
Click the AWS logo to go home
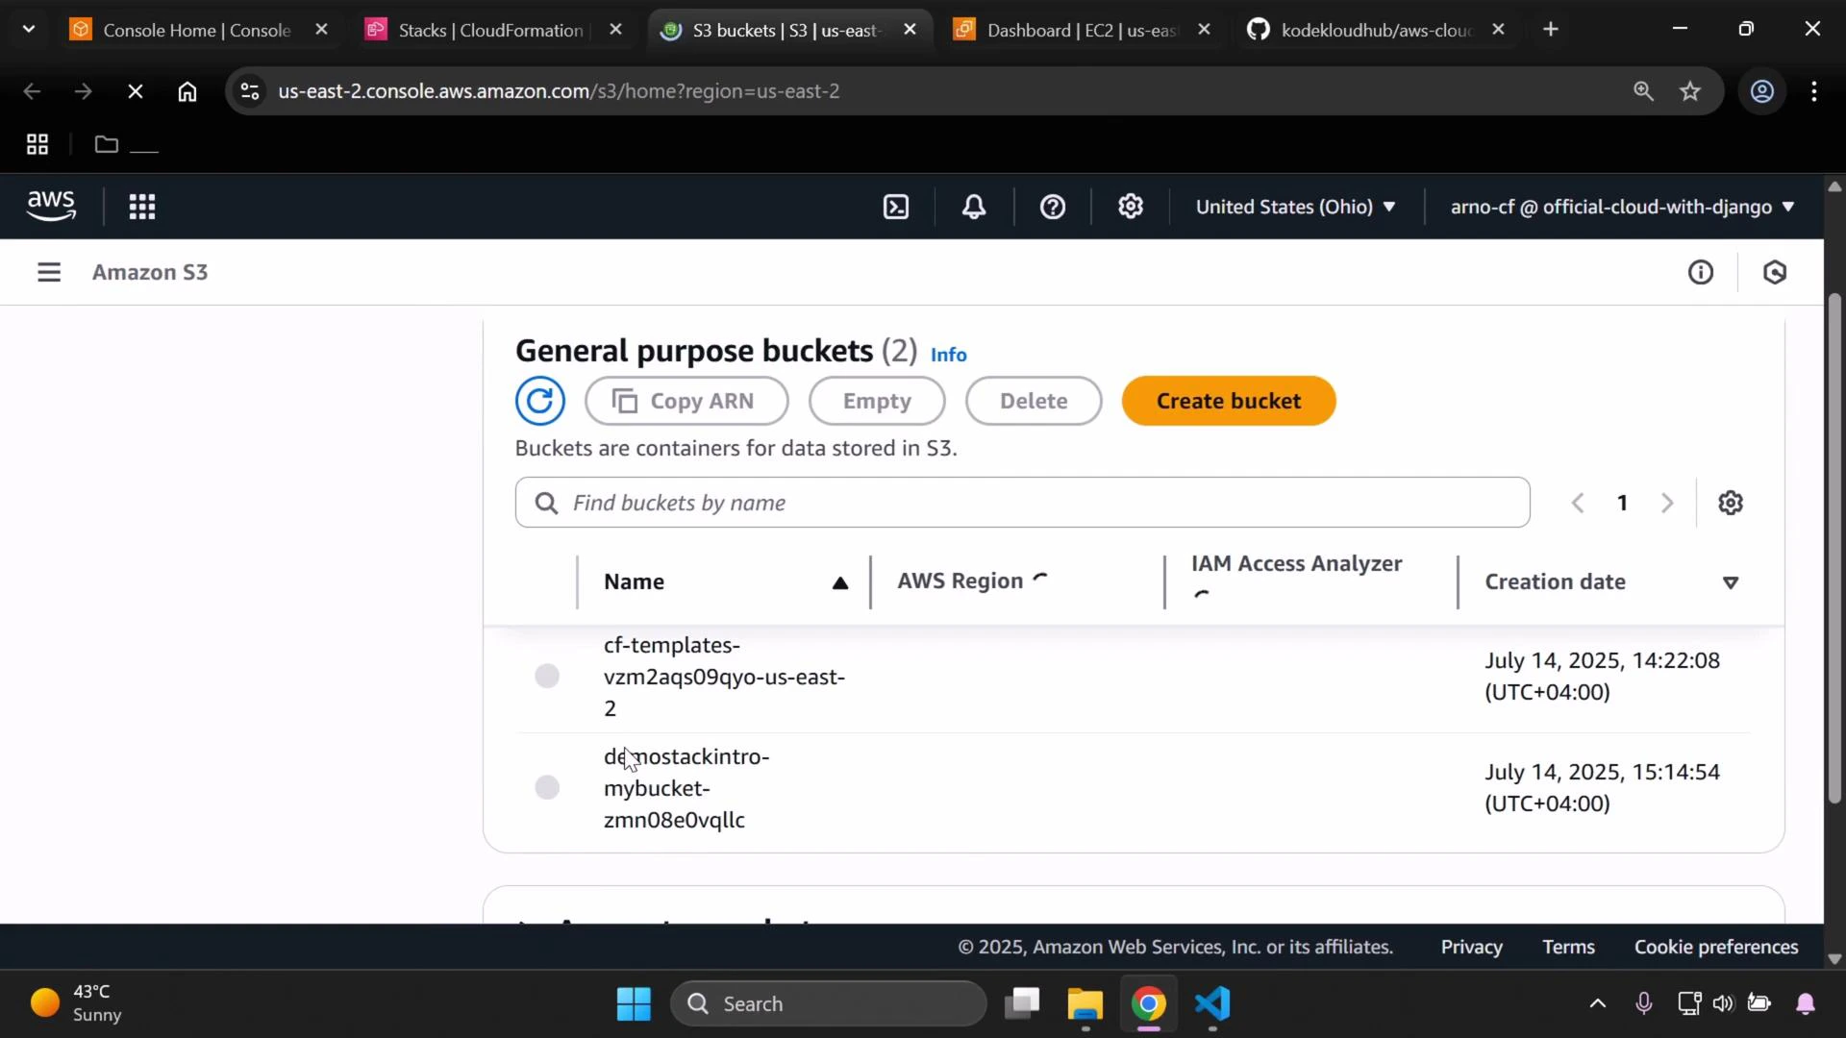tap(50, 205)
